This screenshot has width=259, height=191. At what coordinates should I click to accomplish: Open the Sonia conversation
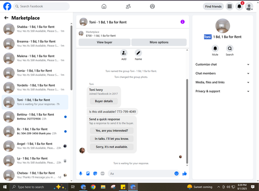(35, 73)
